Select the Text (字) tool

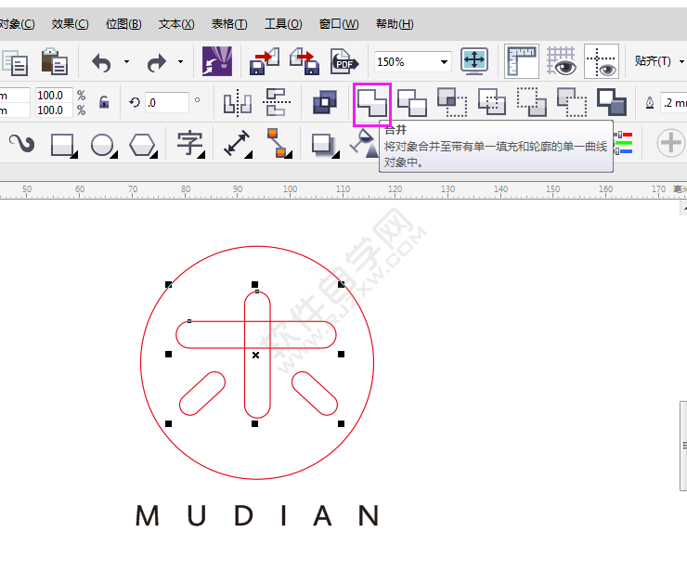tap(189, 144)
